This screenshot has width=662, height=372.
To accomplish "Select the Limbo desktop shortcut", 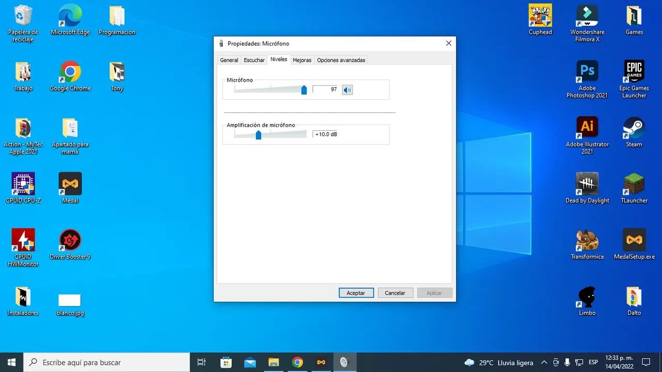I will (x=588, y=301).
